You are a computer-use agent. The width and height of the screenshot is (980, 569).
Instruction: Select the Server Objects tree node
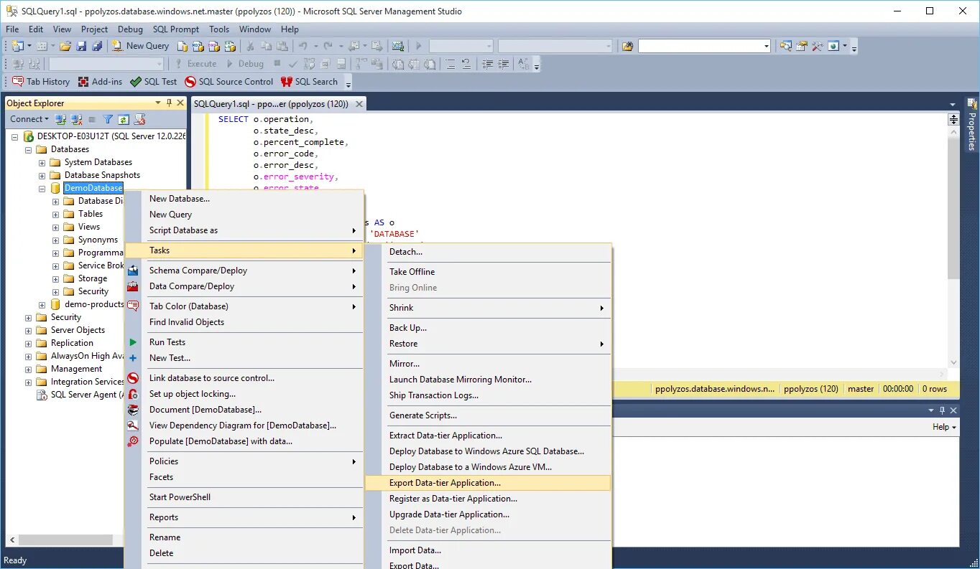(78, 330)
